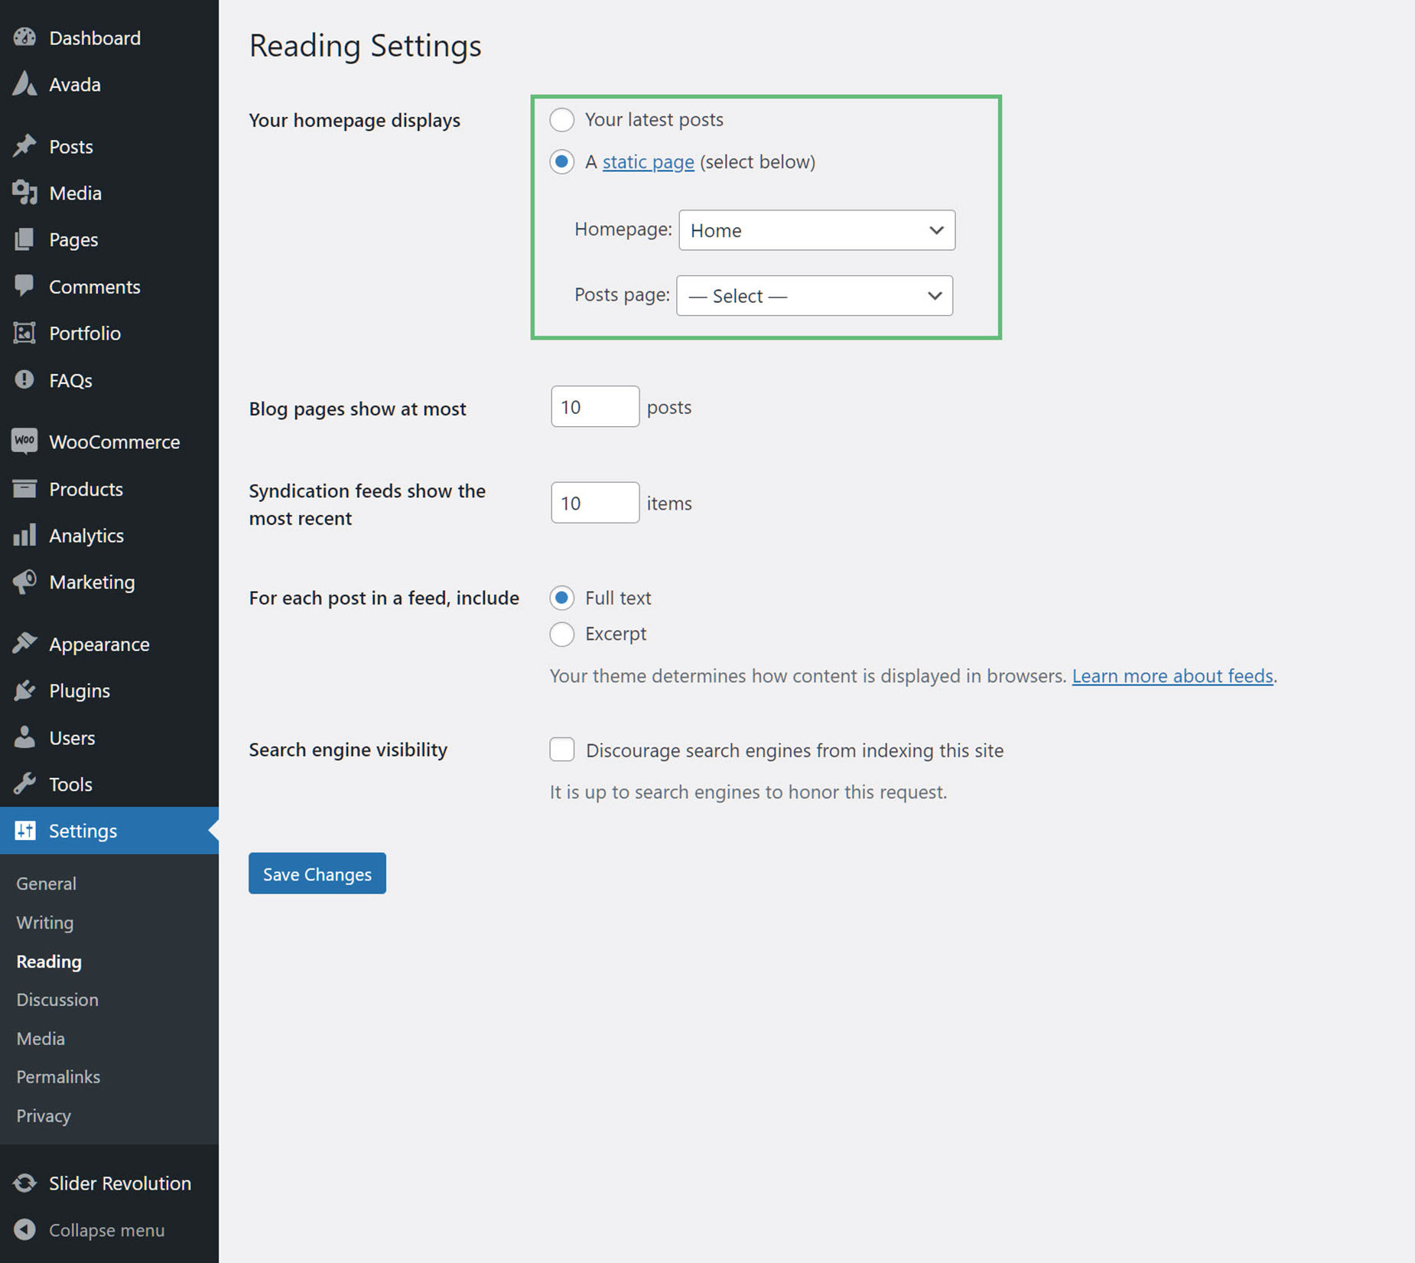Select the A static page radio button
The width and height of the screenshot is (1415, 1263).
(562, 161)
